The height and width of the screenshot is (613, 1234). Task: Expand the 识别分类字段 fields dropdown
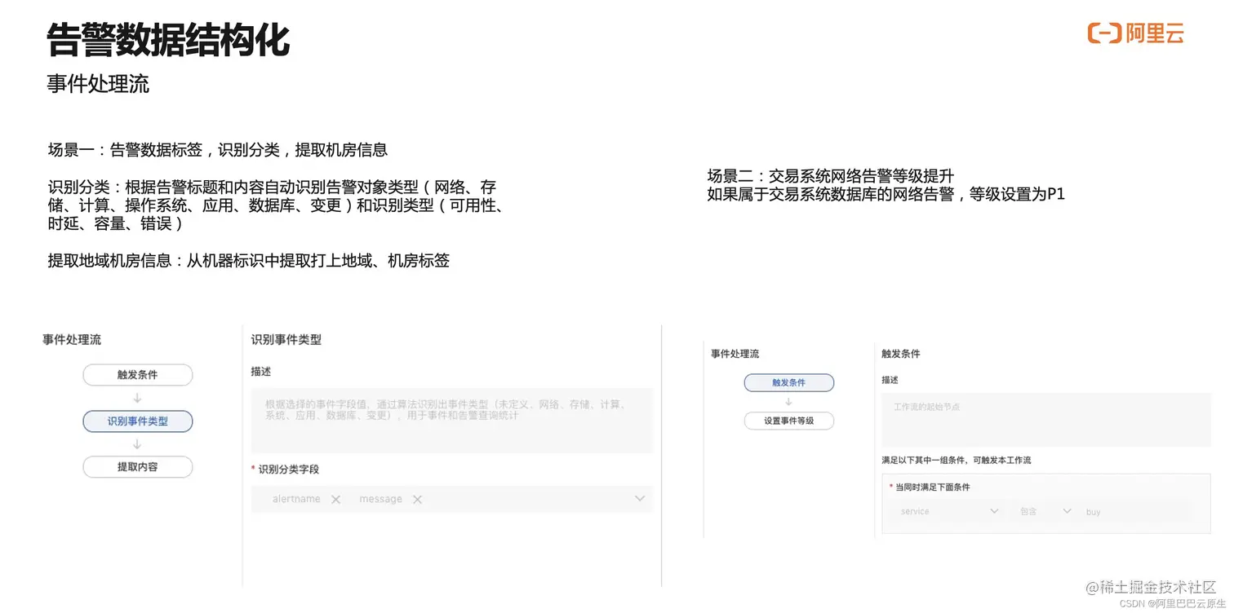pyautogui.click(x=640, y=499)
